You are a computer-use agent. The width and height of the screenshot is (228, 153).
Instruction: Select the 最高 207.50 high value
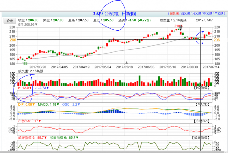click(79, 20)
